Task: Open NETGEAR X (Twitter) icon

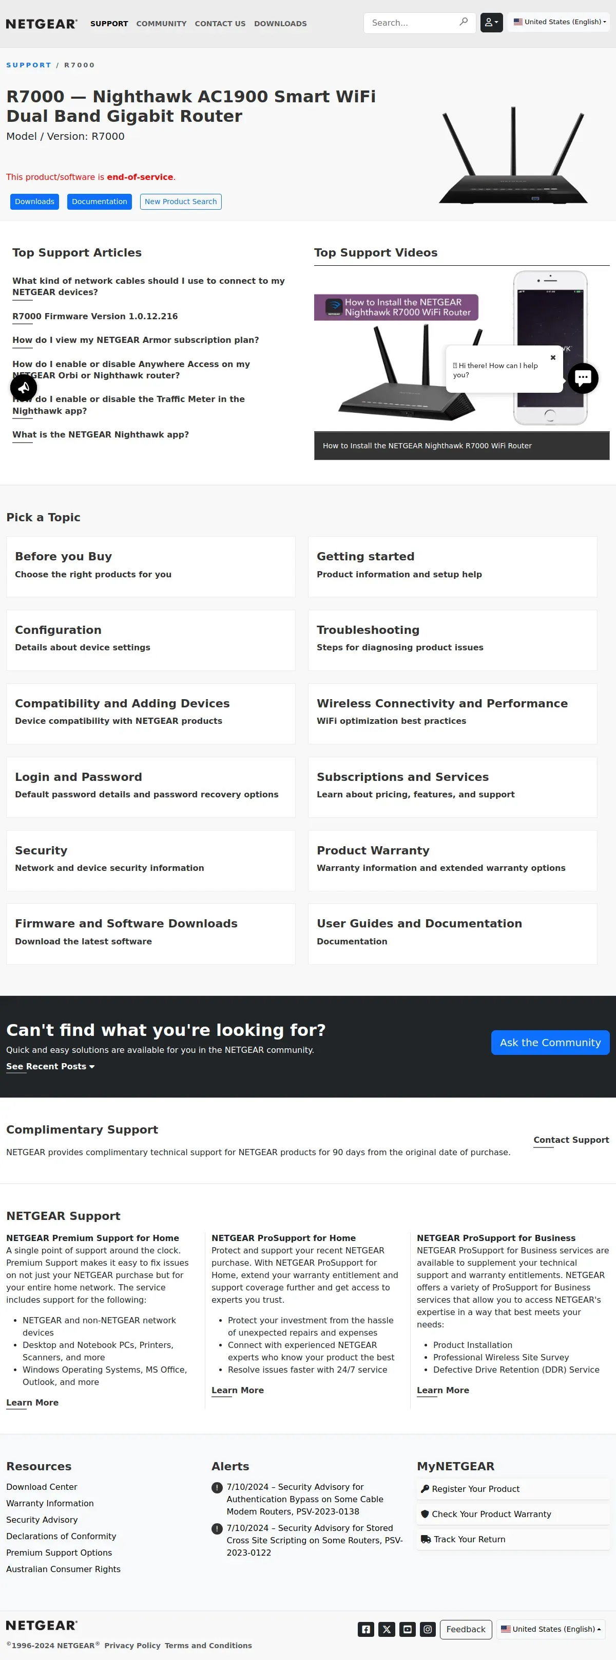Action: 387,1629
